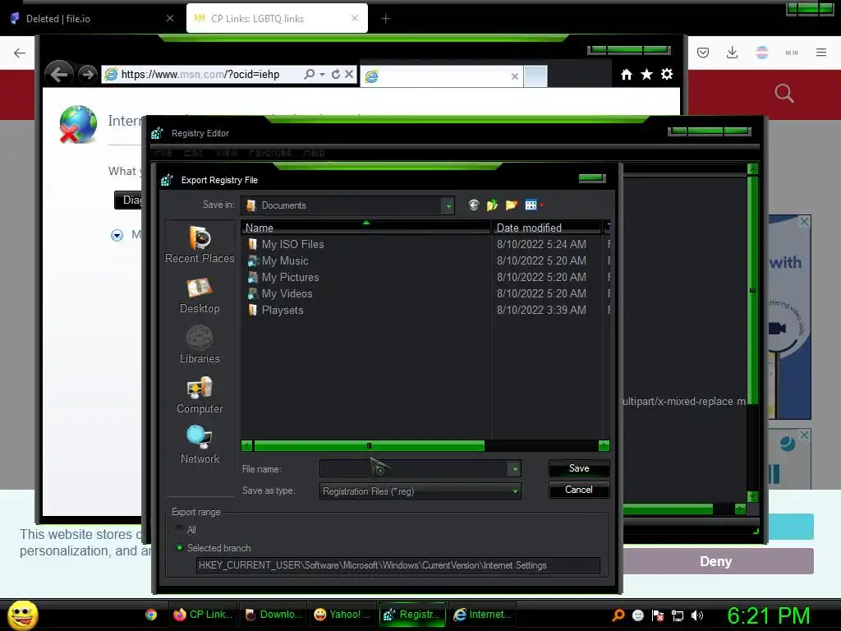Open Internet Explorer Home icon
The width and height of the screenshot is (841, 631).
point(627,75)
